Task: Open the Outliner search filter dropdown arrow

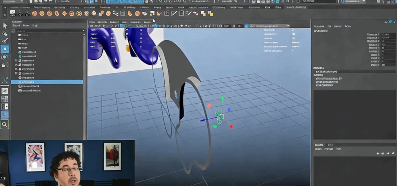Action: pyautogui.click(x=83, y=31)
